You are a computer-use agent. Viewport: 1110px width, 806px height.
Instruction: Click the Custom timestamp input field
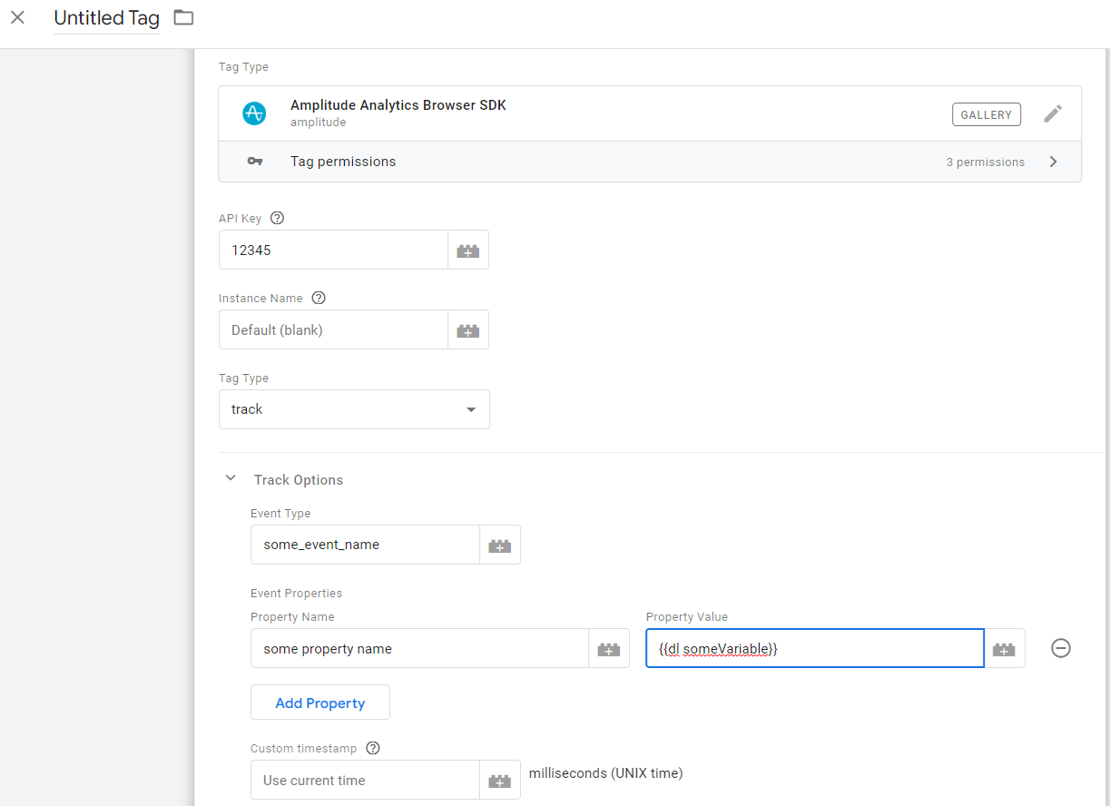pyautogui.click(x=366, y=780)
